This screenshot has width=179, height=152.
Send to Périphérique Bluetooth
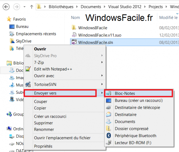[x=139, y=136]
